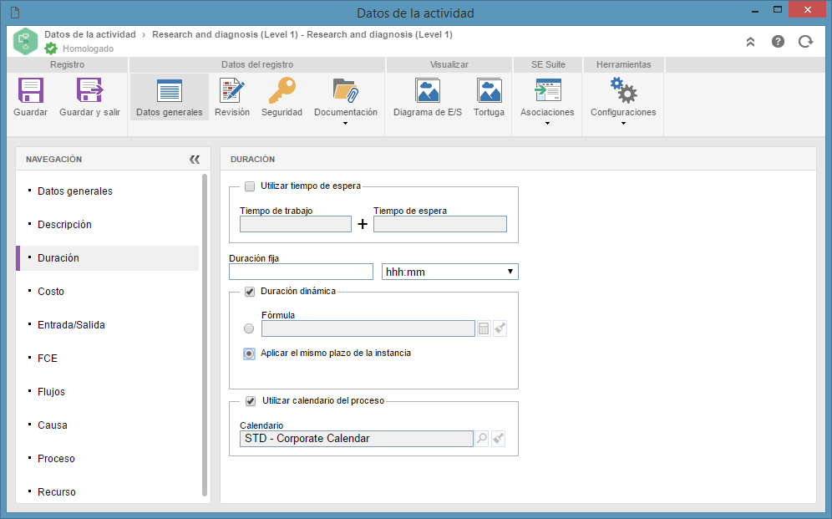Viewport: 832px width, 519px height.
Task: View Diagrama de E/S
Action: pyautogui.click(x=428, y=90)
